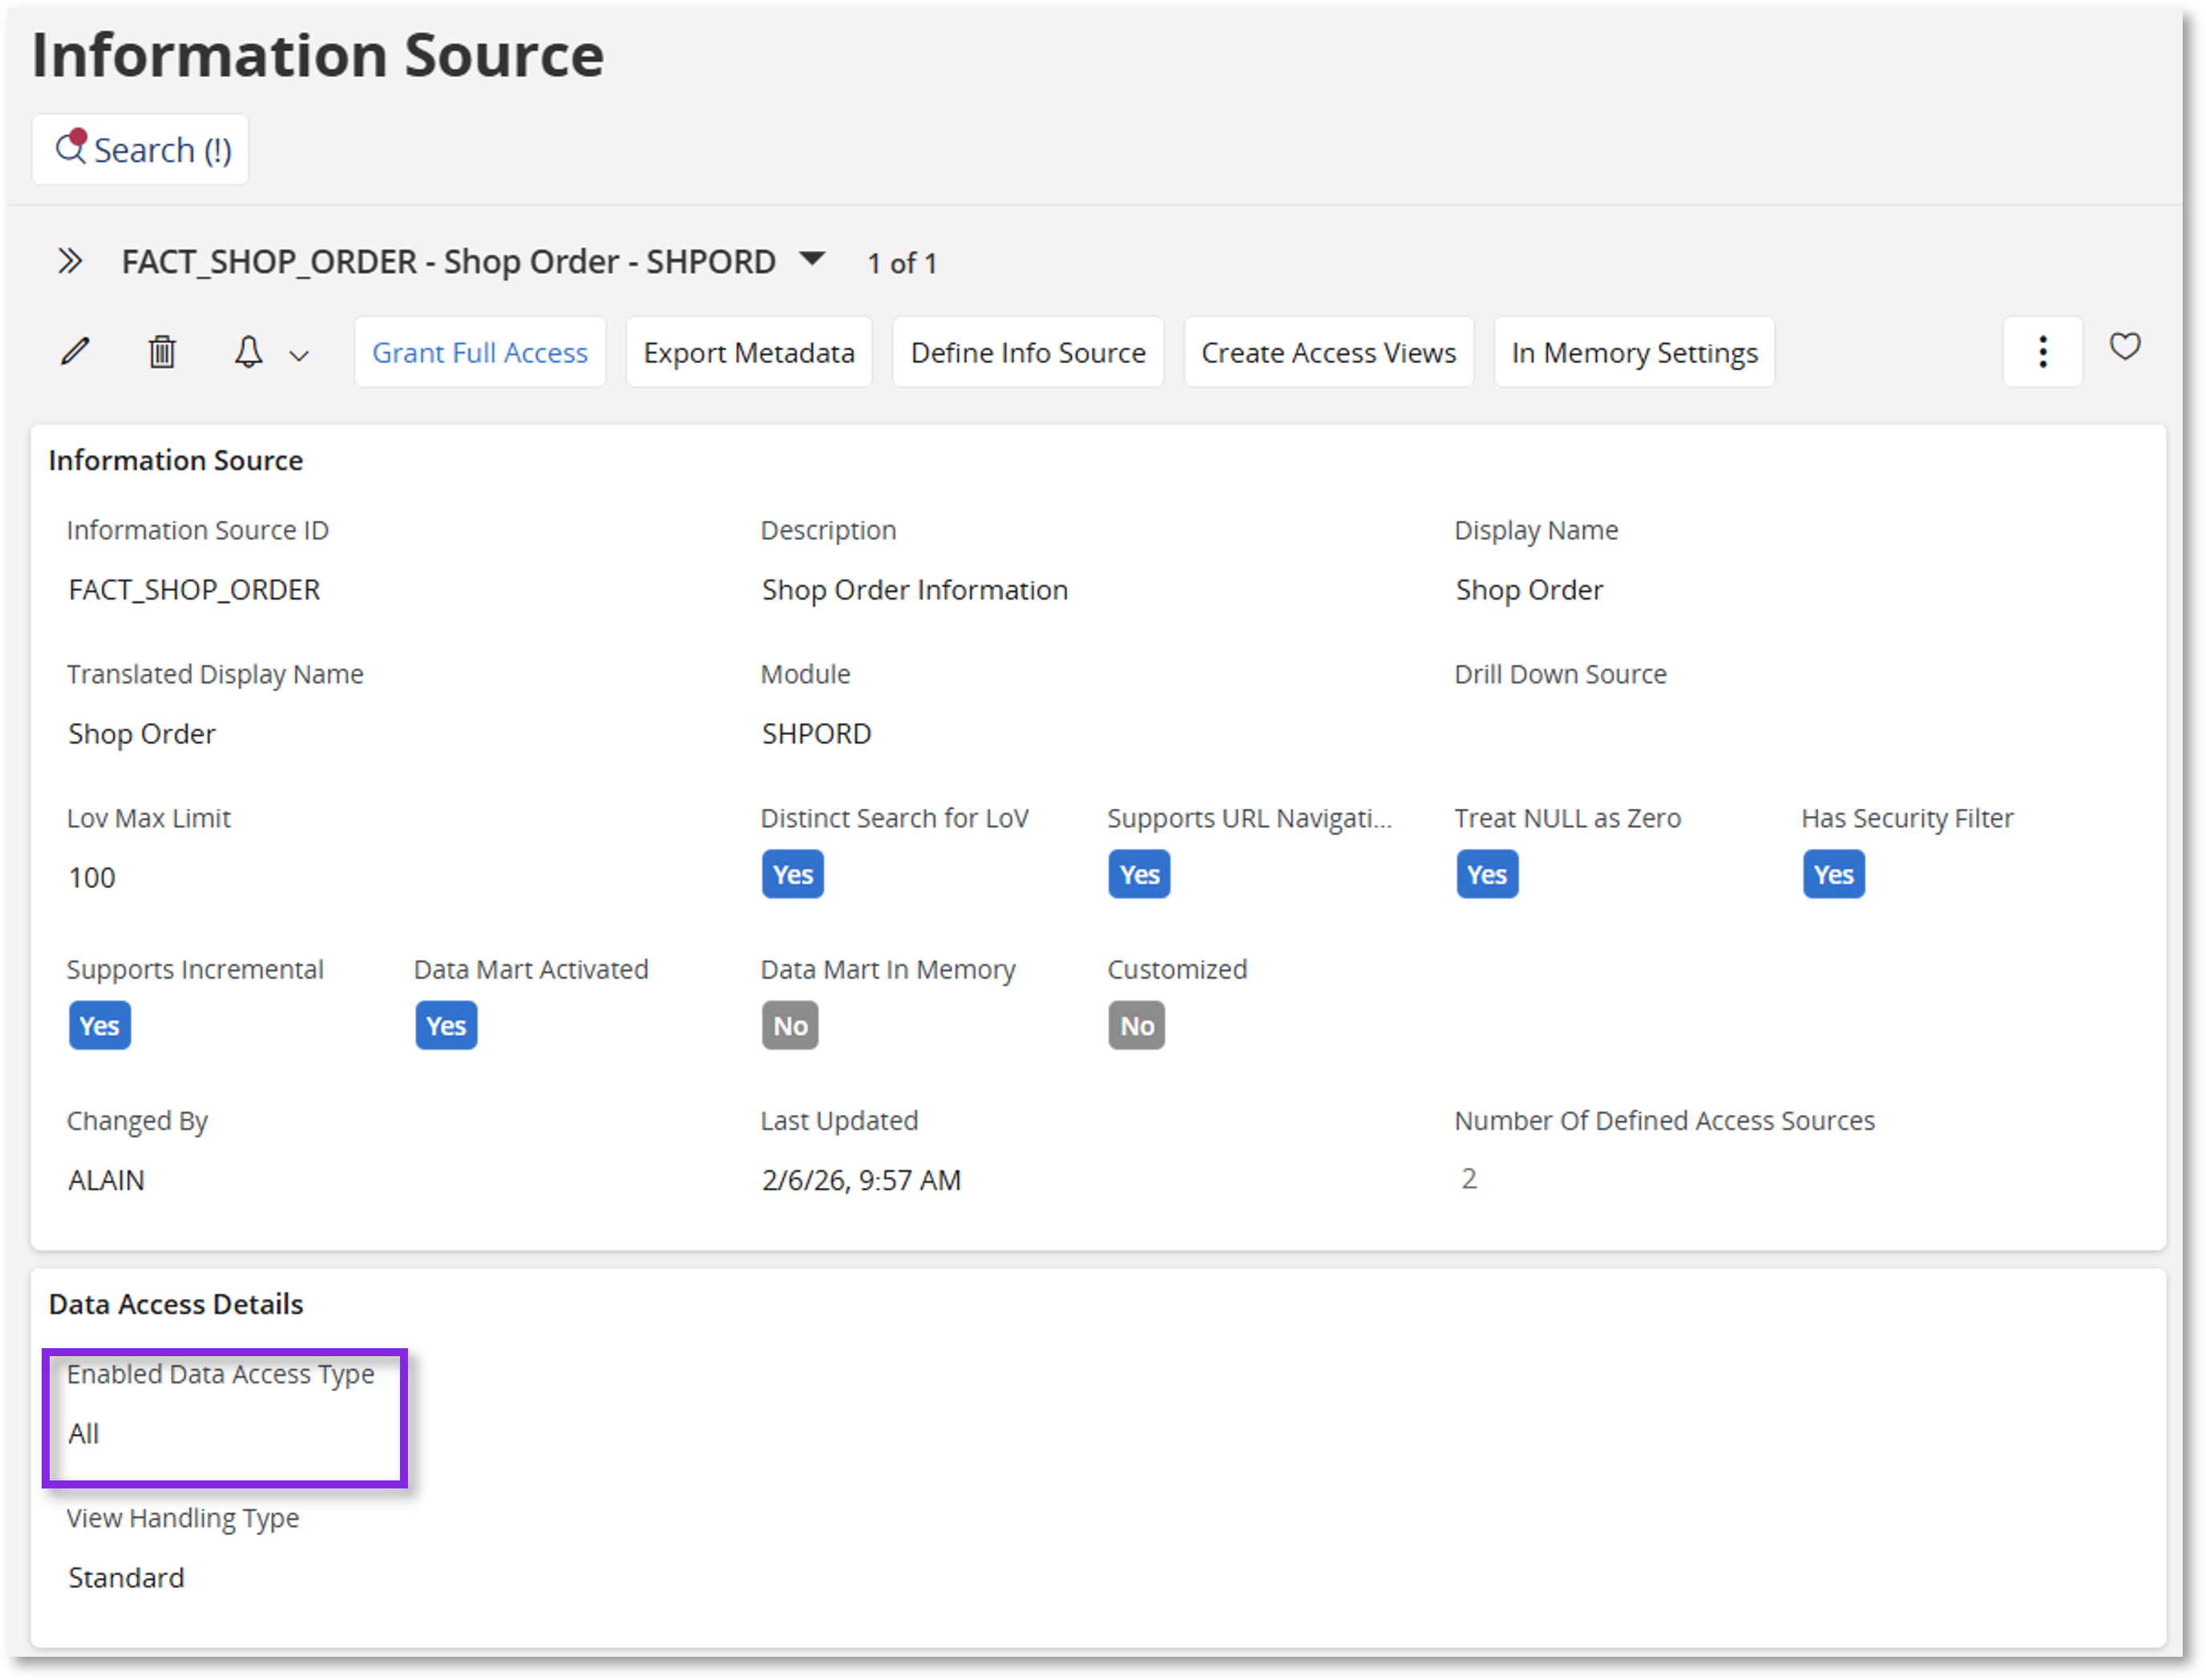This screenshot has height=1680, width=2206.
Task: Click Define Info Source
Action: 1028,353
